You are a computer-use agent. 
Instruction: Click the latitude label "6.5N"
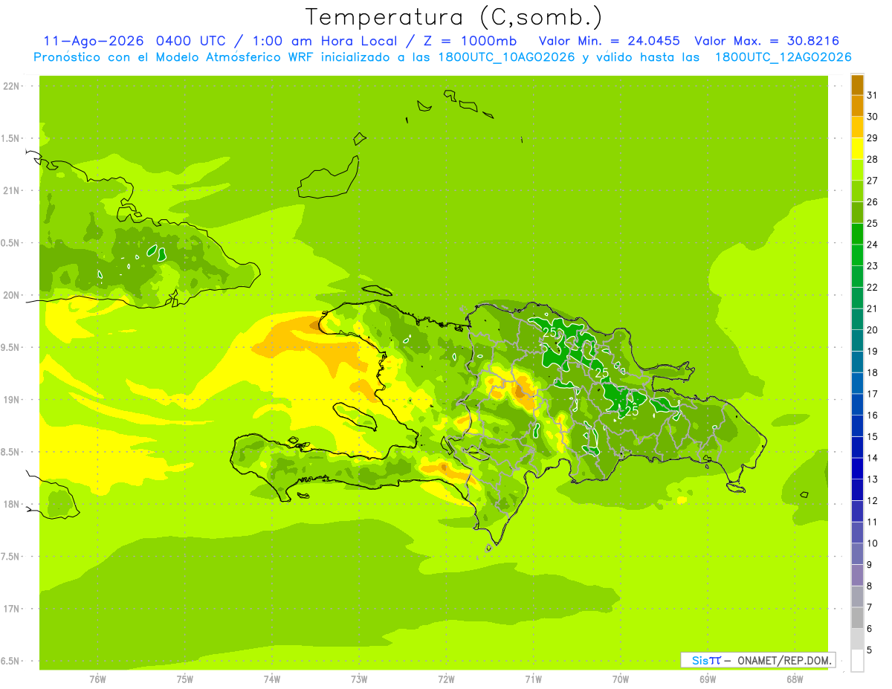[11, 661]
